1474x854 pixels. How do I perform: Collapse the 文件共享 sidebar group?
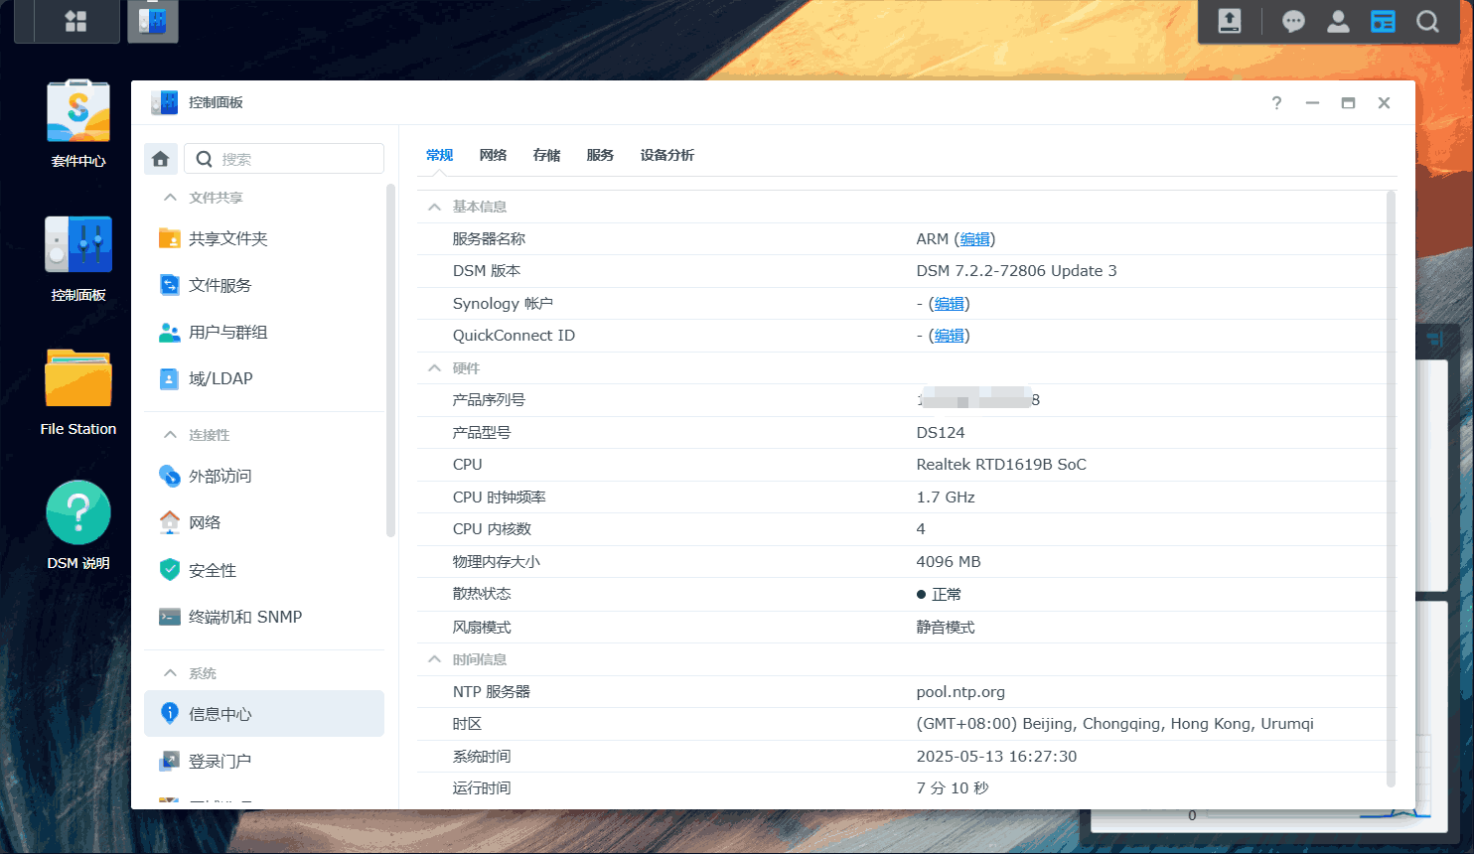pos(171,198)
